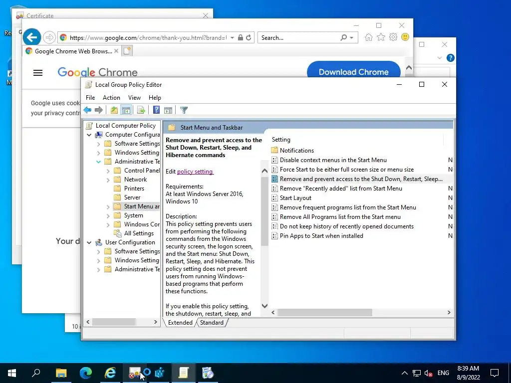Click settings list horizontal scrollbar thumb

324,313
